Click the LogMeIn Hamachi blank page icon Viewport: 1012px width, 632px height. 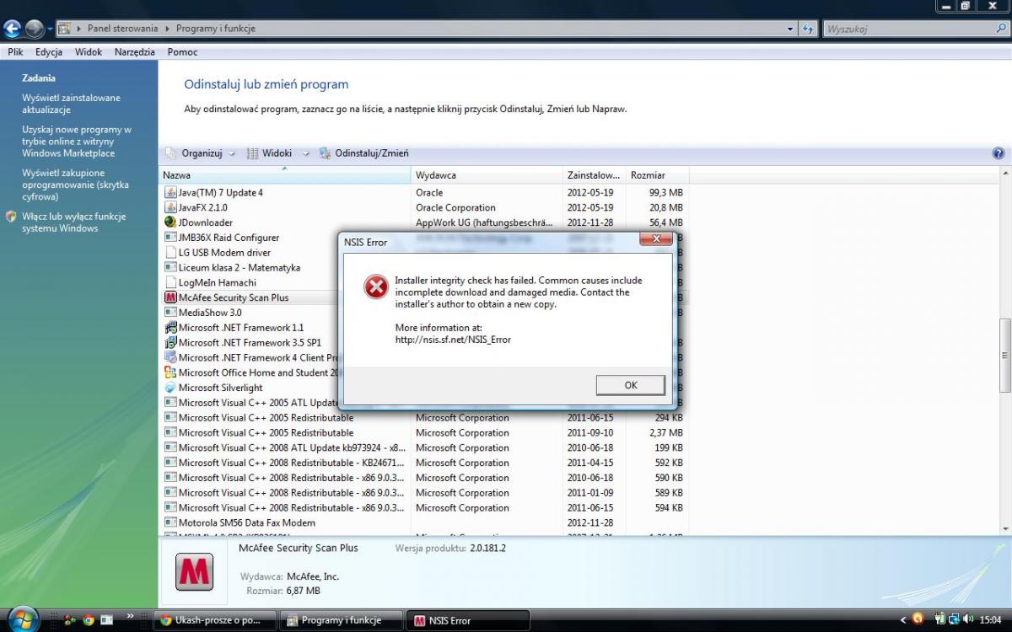[x=171, y=282]
